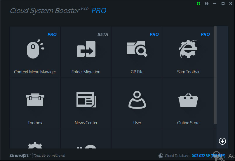The image size is (235, 161).
Task: Open GB File folder search icon
Action: pos(137,49)
